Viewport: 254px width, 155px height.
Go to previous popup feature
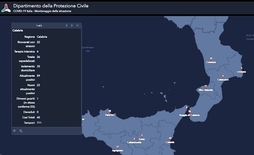(x=66, y=26)
